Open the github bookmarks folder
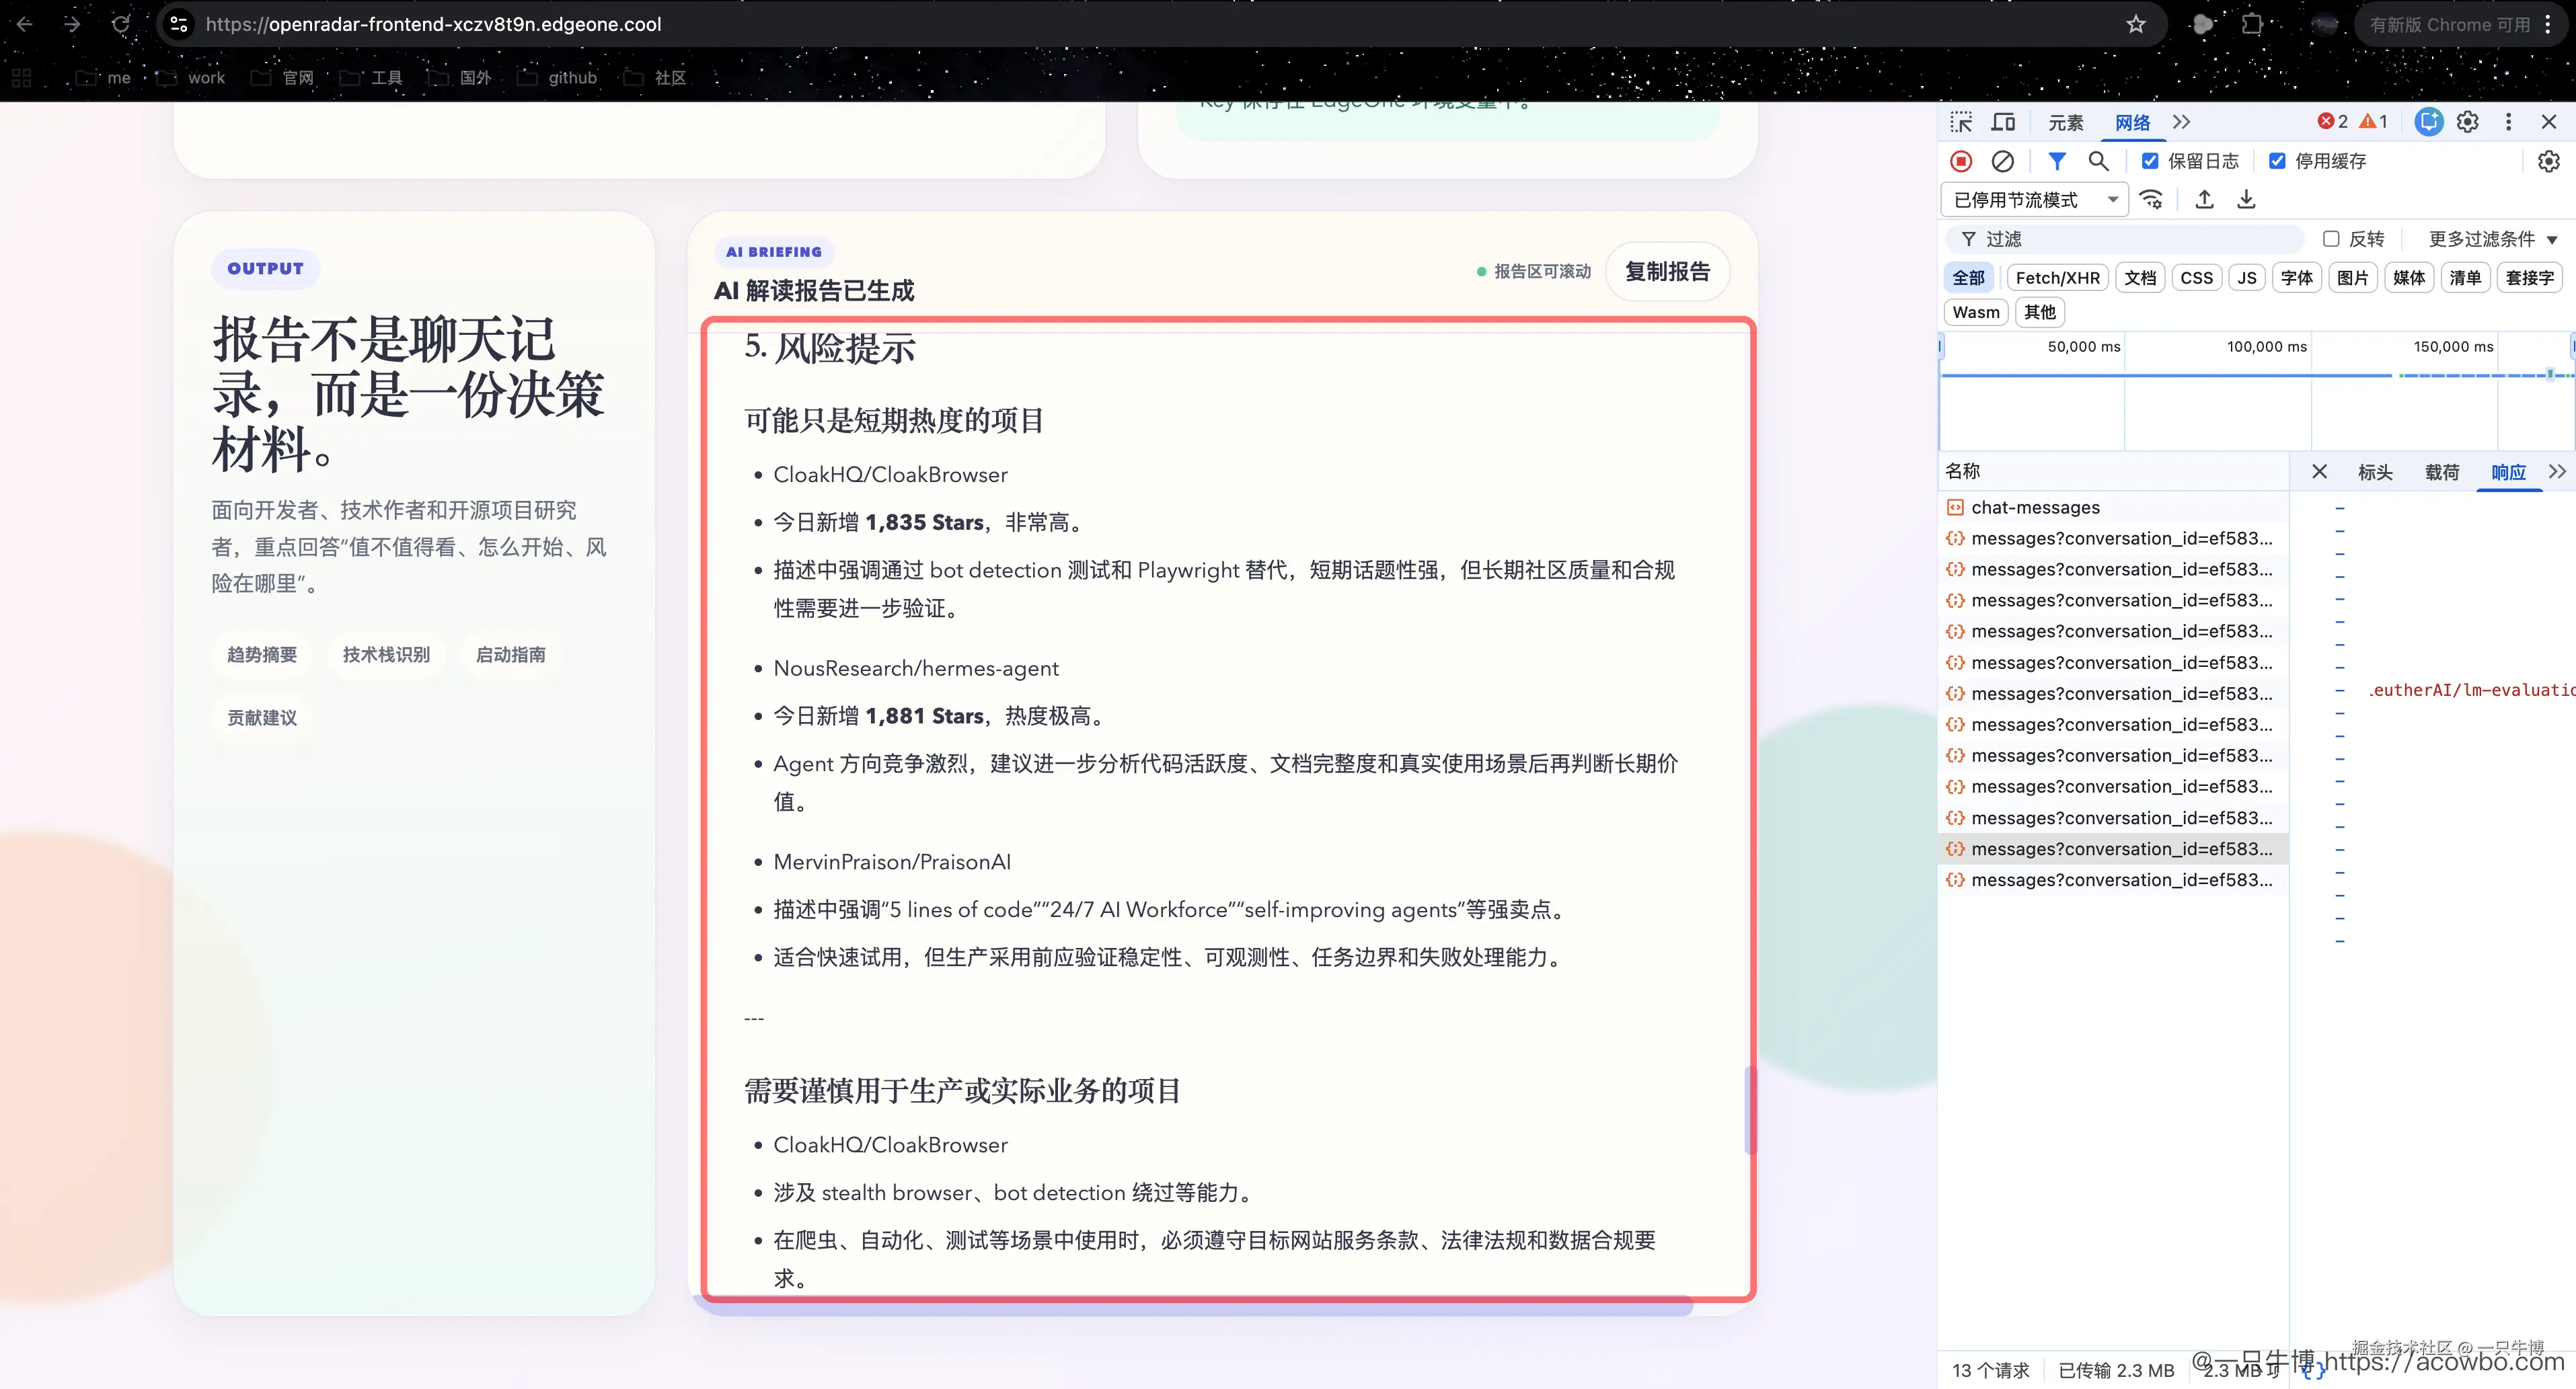This screenshot has width=2576, height=1389. (x=557, y=78)
